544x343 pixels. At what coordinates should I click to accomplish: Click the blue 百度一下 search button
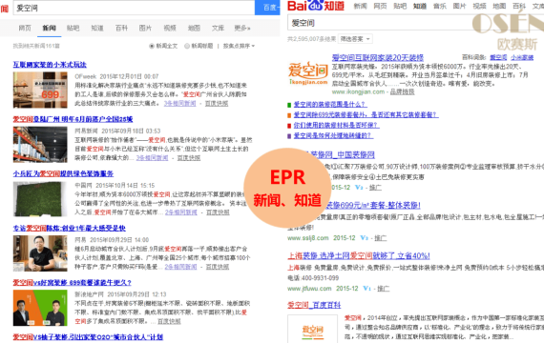267,8
